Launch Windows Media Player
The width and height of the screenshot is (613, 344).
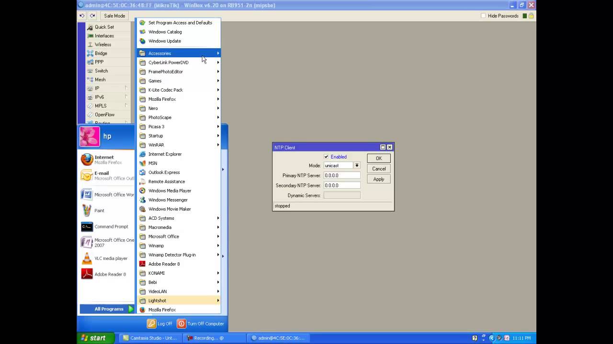[x=179, y=191]
